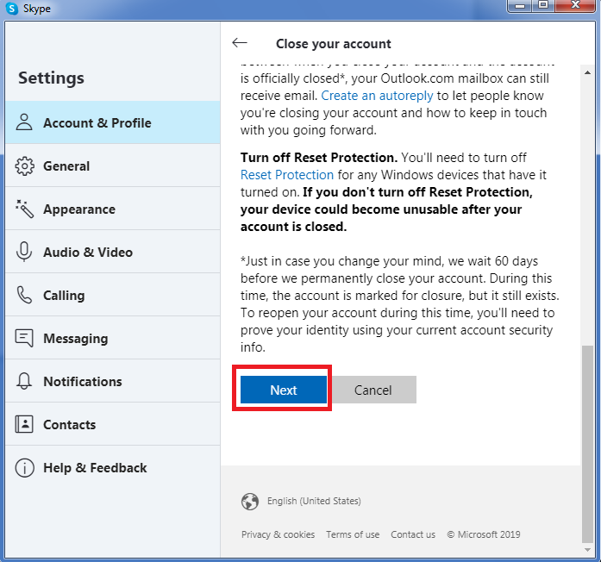Click the Contacts address book icon
The image size is (601, 562).
pos(24,424)
